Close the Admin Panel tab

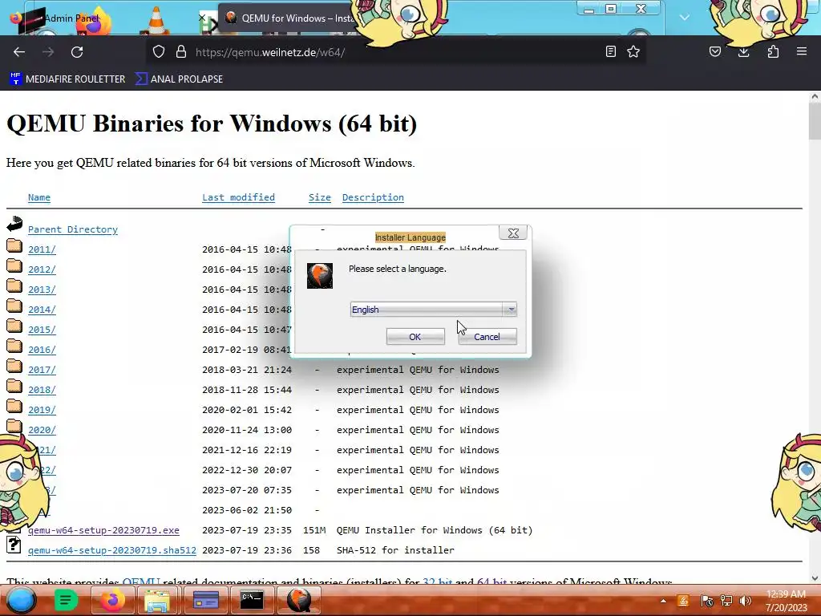pyautogui.click(x=202, y=18)
